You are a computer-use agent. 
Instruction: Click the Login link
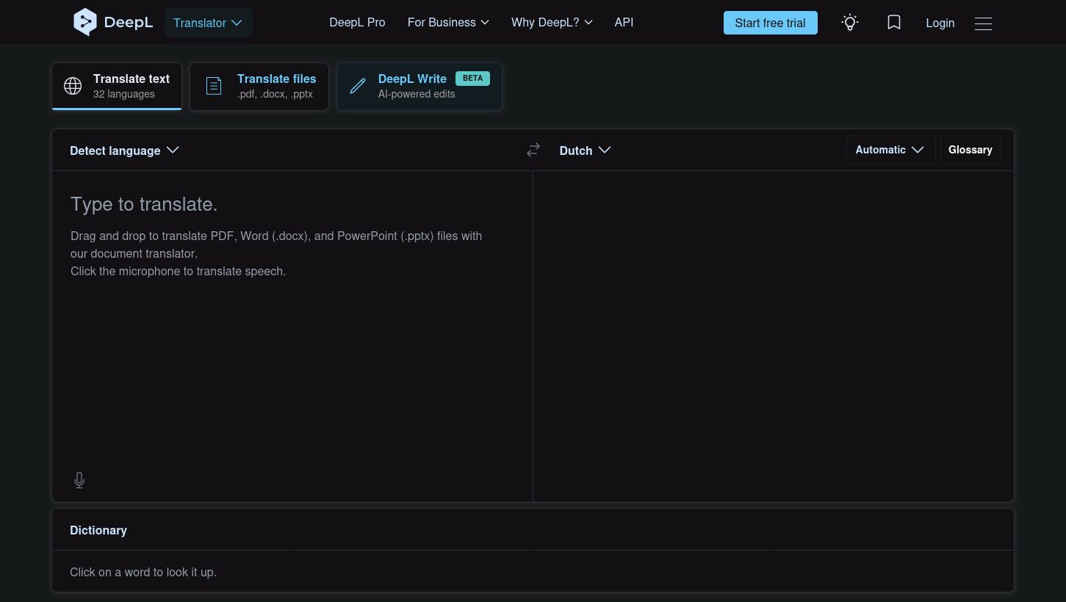940,23
